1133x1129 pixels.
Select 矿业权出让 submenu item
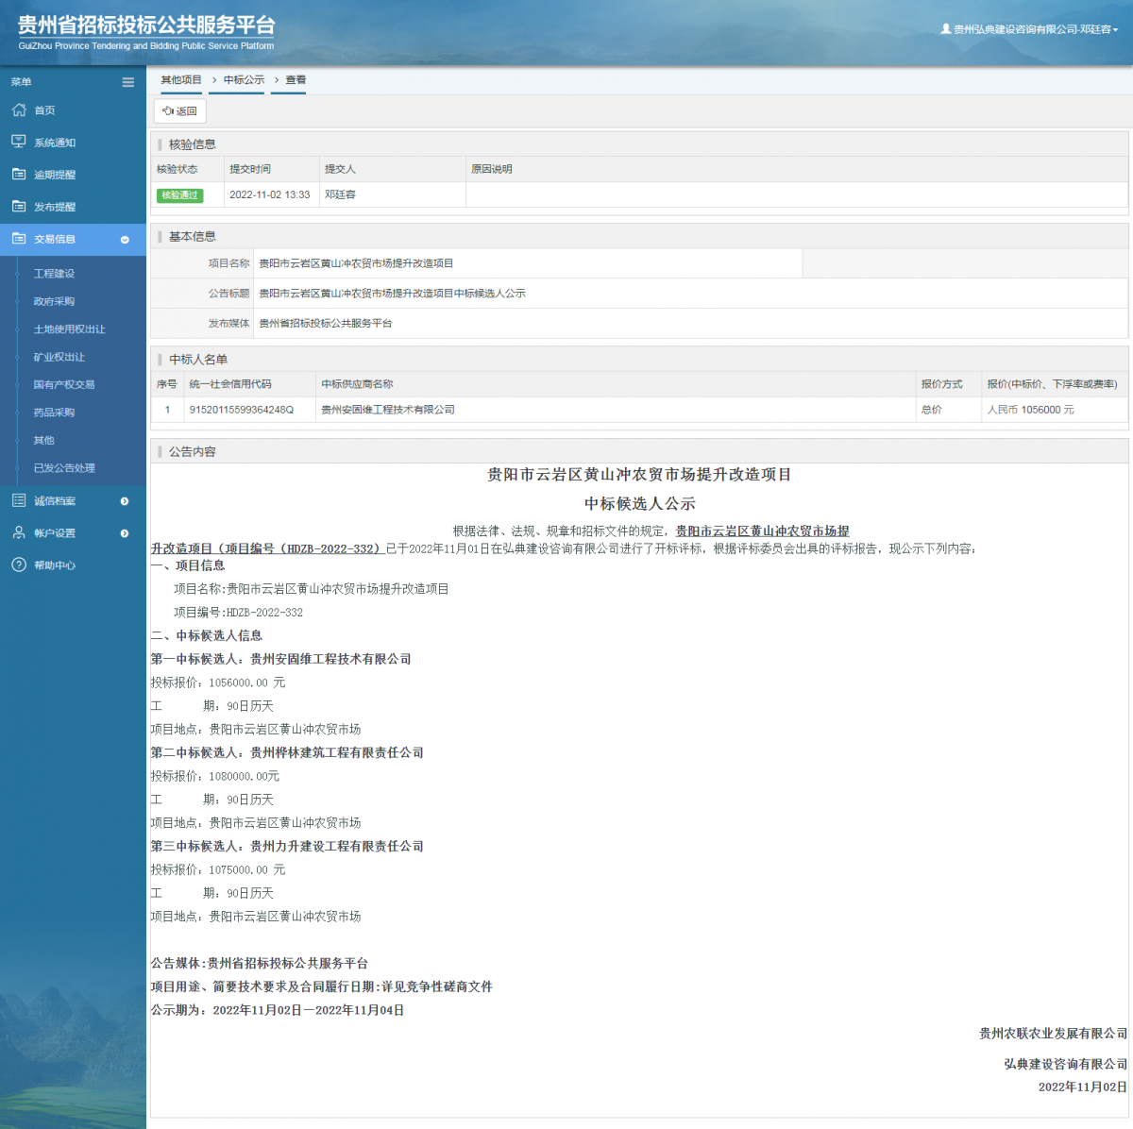point(59,357)
